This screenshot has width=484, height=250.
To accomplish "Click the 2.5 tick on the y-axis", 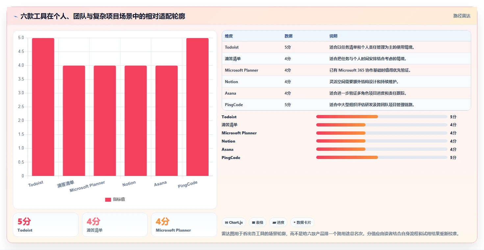I will (x=21, y=107).
